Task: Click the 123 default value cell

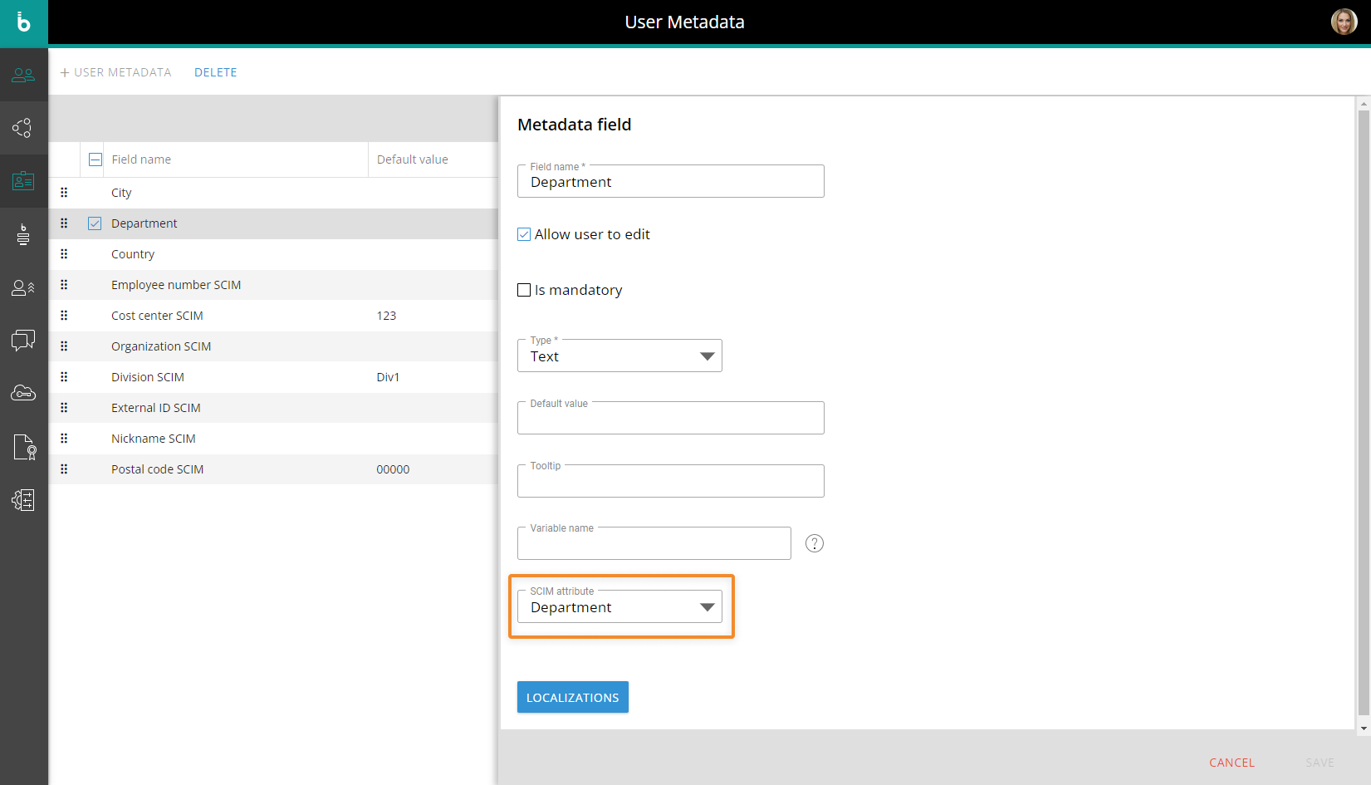Action: point(386,316)
